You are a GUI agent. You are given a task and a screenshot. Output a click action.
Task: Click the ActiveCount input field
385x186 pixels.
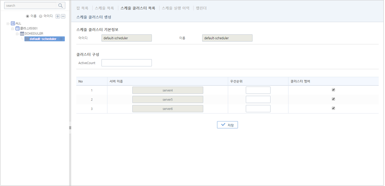point(126,63)
